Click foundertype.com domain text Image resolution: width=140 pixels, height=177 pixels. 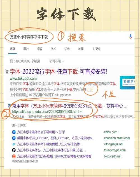click(115, 150)
